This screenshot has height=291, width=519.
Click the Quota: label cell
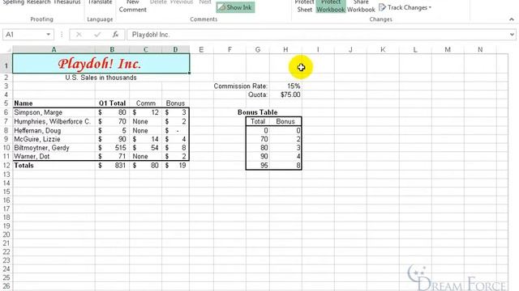(258, 95)
